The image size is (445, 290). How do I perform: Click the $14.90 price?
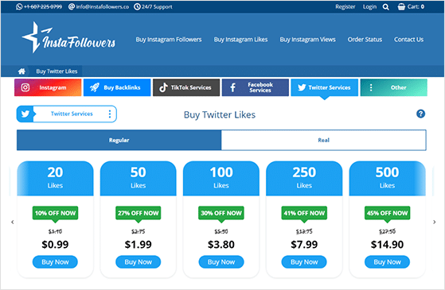[387, 245]
